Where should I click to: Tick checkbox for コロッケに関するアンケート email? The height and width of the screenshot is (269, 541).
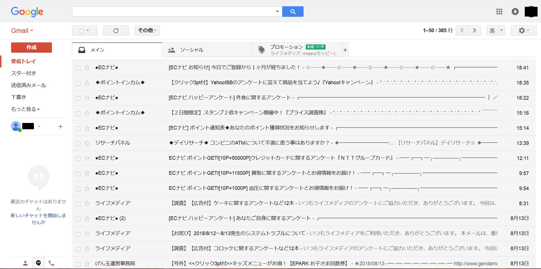pos(78,249)
